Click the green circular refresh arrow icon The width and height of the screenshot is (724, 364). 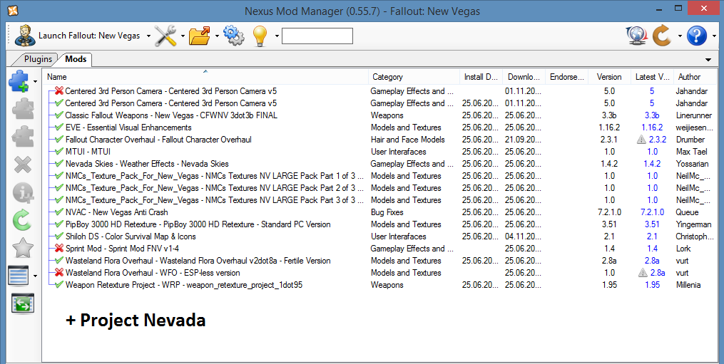click(21, 220)
